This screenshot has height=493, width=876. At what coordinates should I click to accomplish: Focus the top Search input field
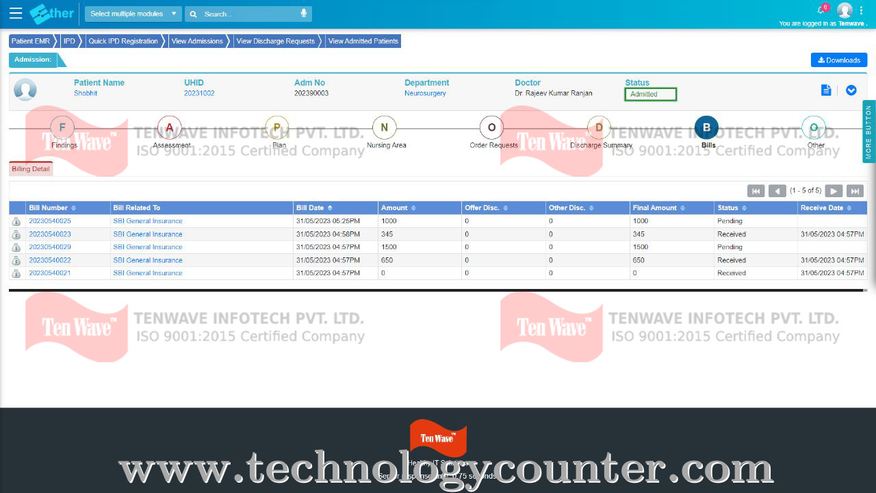pos(250,14)
